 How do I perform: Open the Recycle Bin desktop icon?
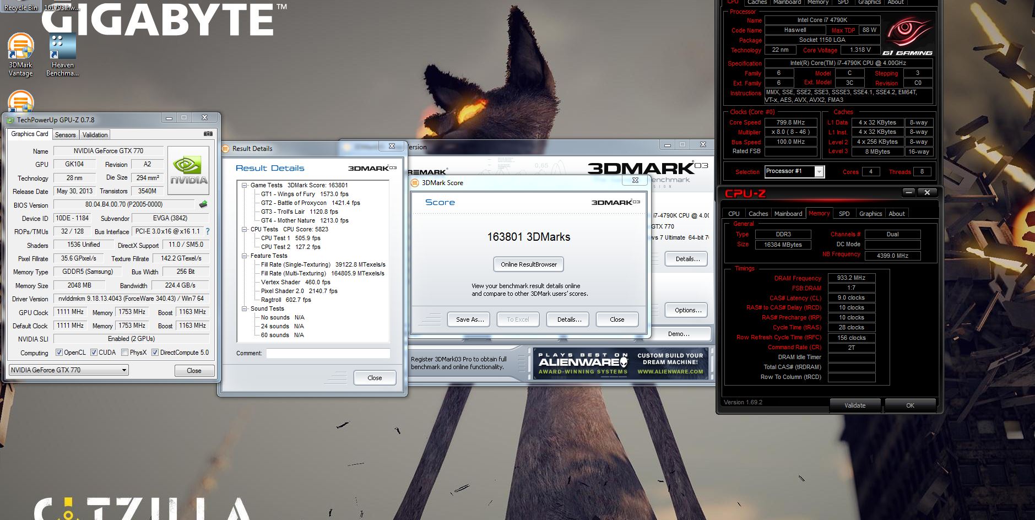click(x=21, y=7)
